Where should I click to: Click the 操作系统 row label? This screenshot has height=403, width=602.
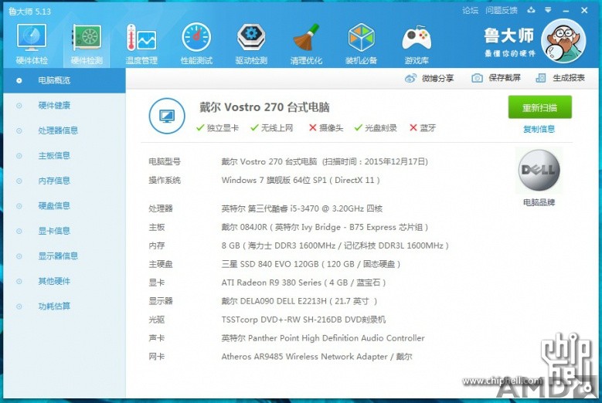(x=165, y=180)
